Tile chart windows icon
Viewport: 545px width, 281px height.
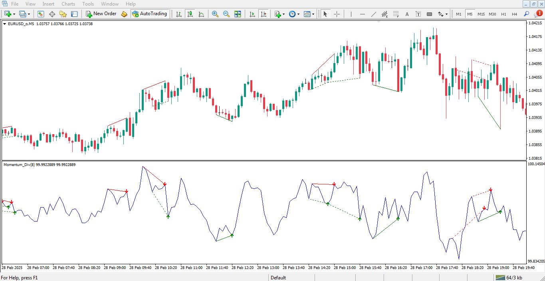click(238, 14)
